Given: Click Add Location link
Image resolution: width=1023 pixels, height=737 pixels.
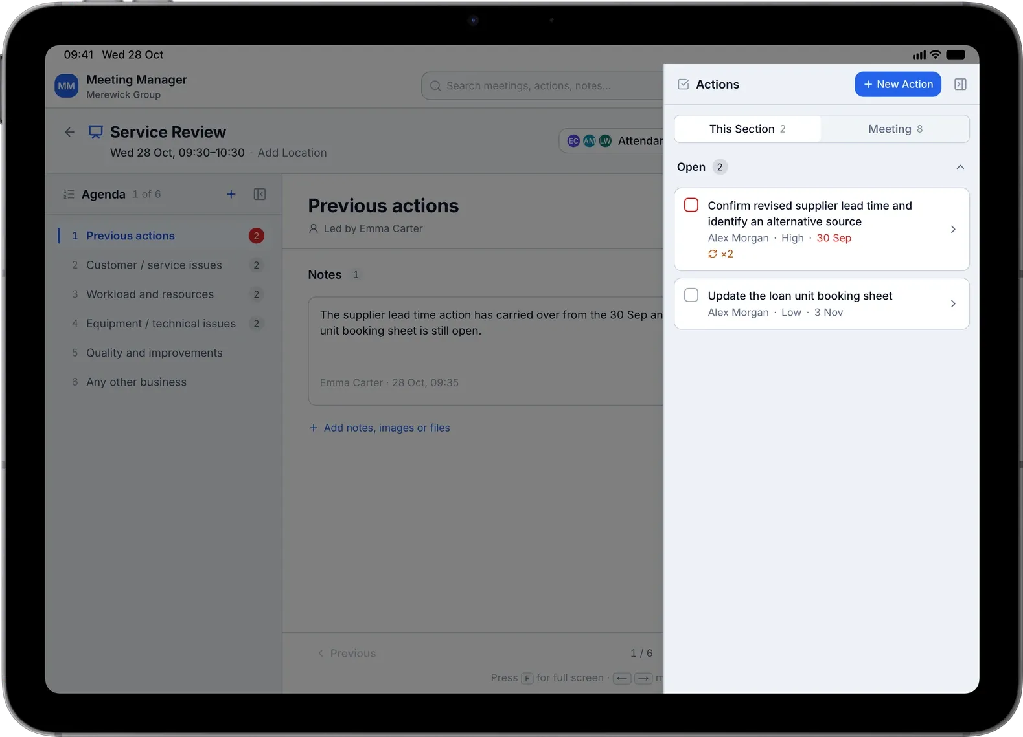Looking at the screenshot, I should (x=292, y=153).
